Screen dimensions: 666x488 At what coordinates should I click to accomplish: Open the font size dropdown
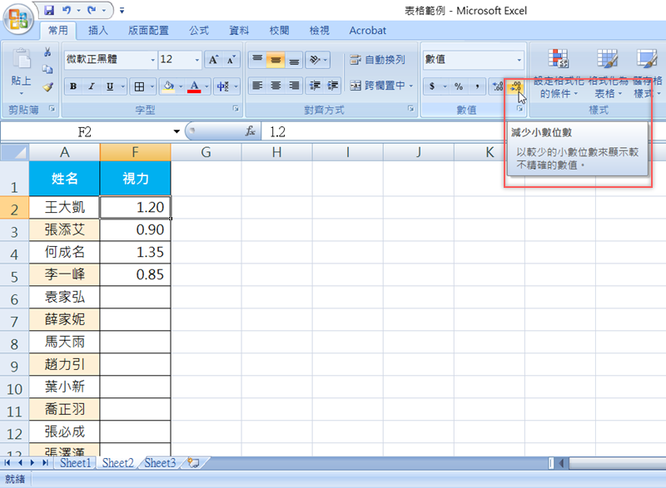[196, 60]
